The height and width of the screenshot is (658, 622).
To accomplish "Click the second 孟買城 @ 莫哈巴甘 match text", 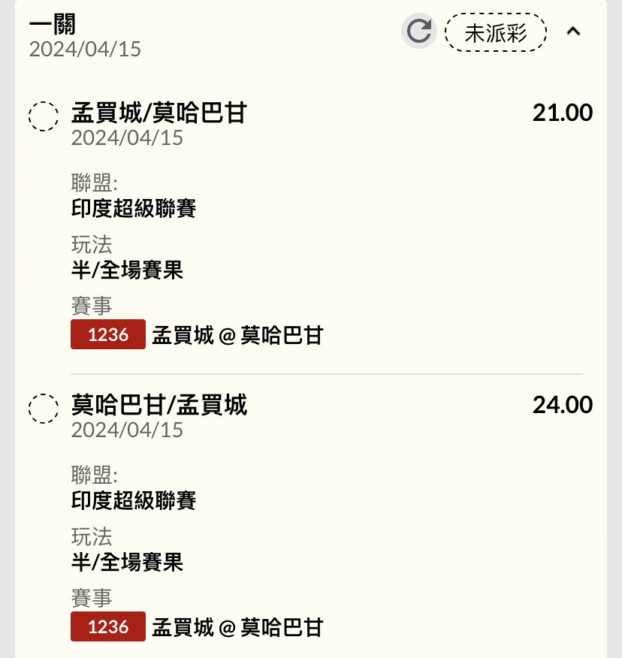I will 237,627.
